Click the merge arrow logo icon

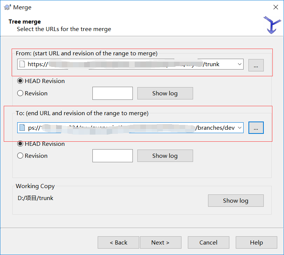[272, 25]
